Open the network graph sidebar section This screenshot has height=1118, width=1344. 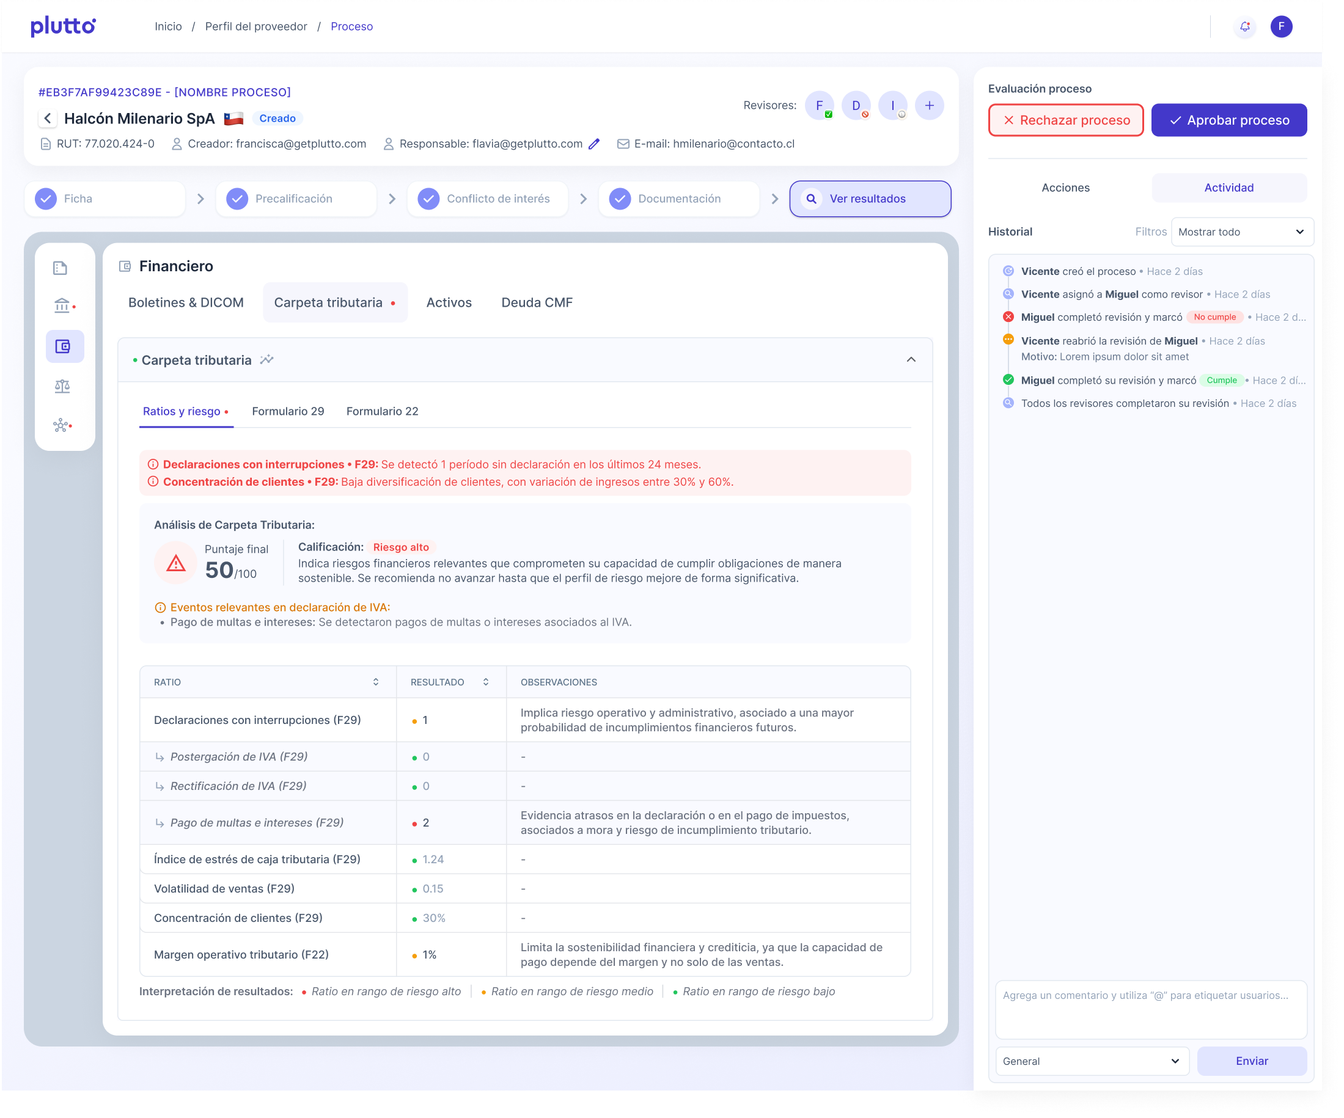click(x=62, y=425)
